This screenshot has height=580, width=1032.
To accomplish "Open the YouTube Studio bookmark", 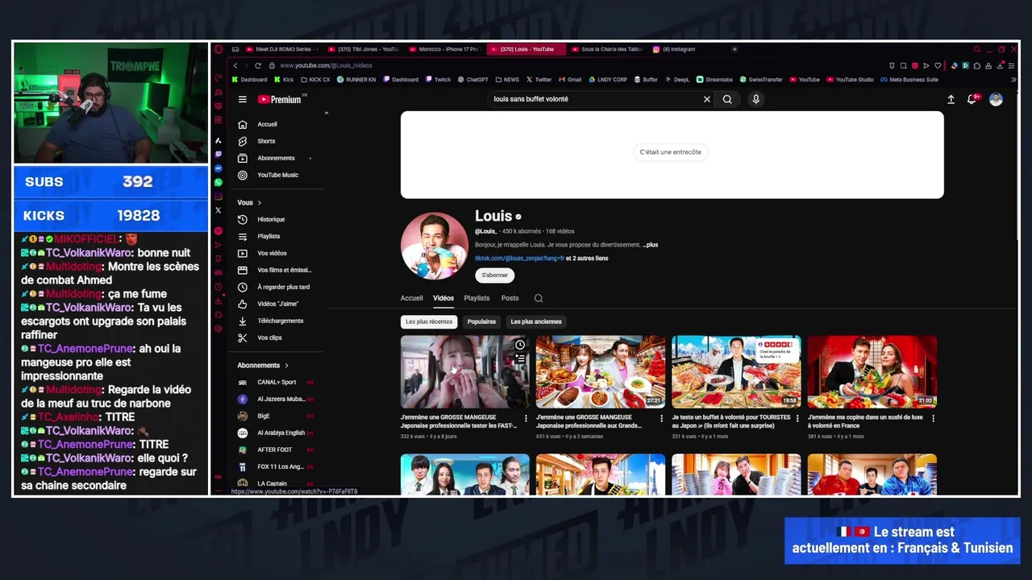I will [850, 80].
